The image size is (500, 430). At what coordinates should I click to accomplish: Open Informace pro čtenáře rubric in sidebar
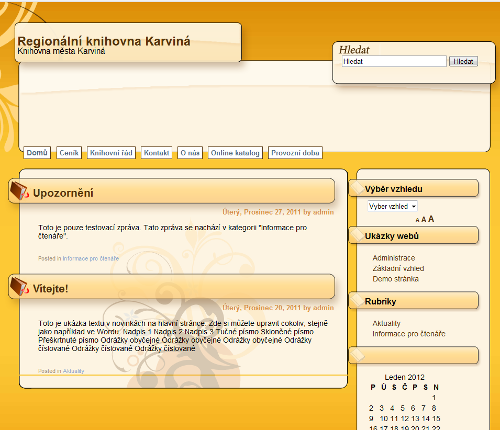point(409,334)
